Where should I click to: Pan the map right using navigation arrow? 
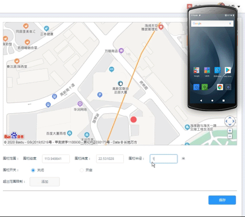pos(233,121)
